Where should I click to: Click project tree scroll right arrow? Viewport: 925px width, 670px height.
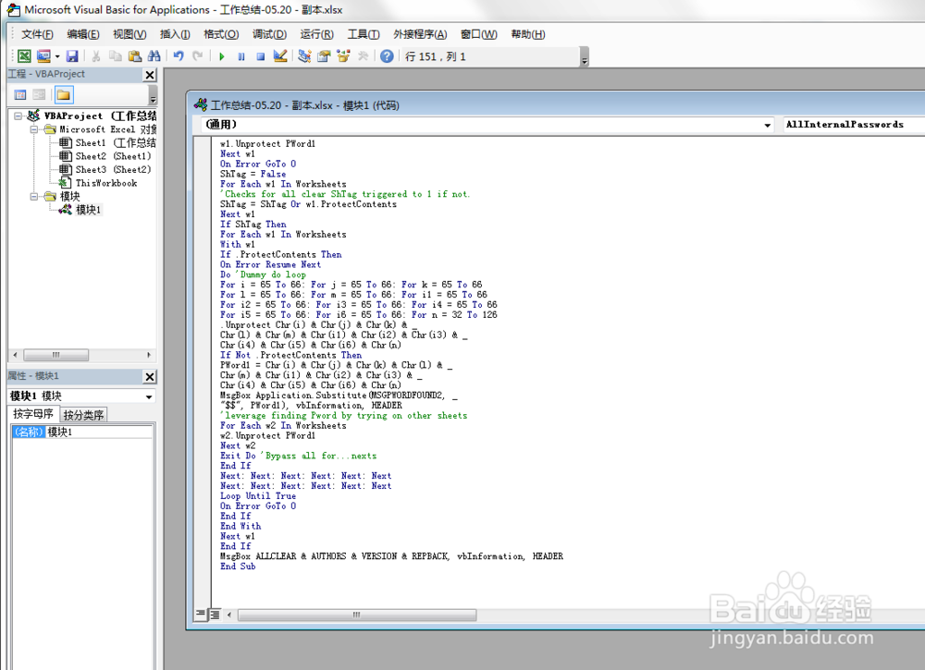coord(149,355)
